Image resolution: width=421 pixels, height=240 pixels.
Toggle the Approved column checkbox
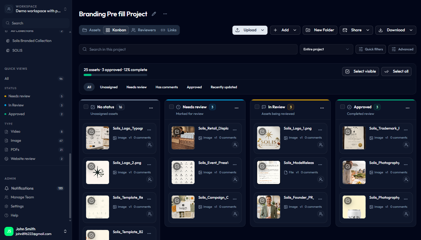point(342,107)
